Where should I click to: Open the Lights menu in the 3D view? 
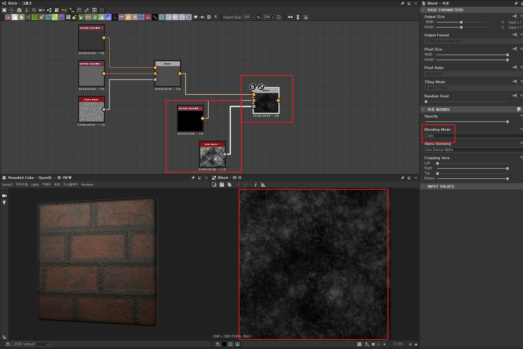(35, 185)
